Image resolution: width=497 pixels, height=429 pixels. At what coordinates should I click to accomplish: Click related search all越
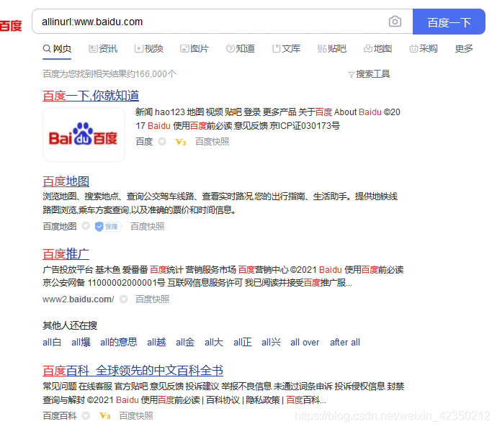(x=156, y=342)
